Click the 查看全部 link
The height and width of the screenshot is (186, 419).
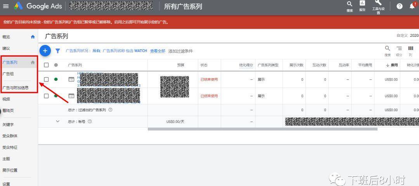coord(158,51)
